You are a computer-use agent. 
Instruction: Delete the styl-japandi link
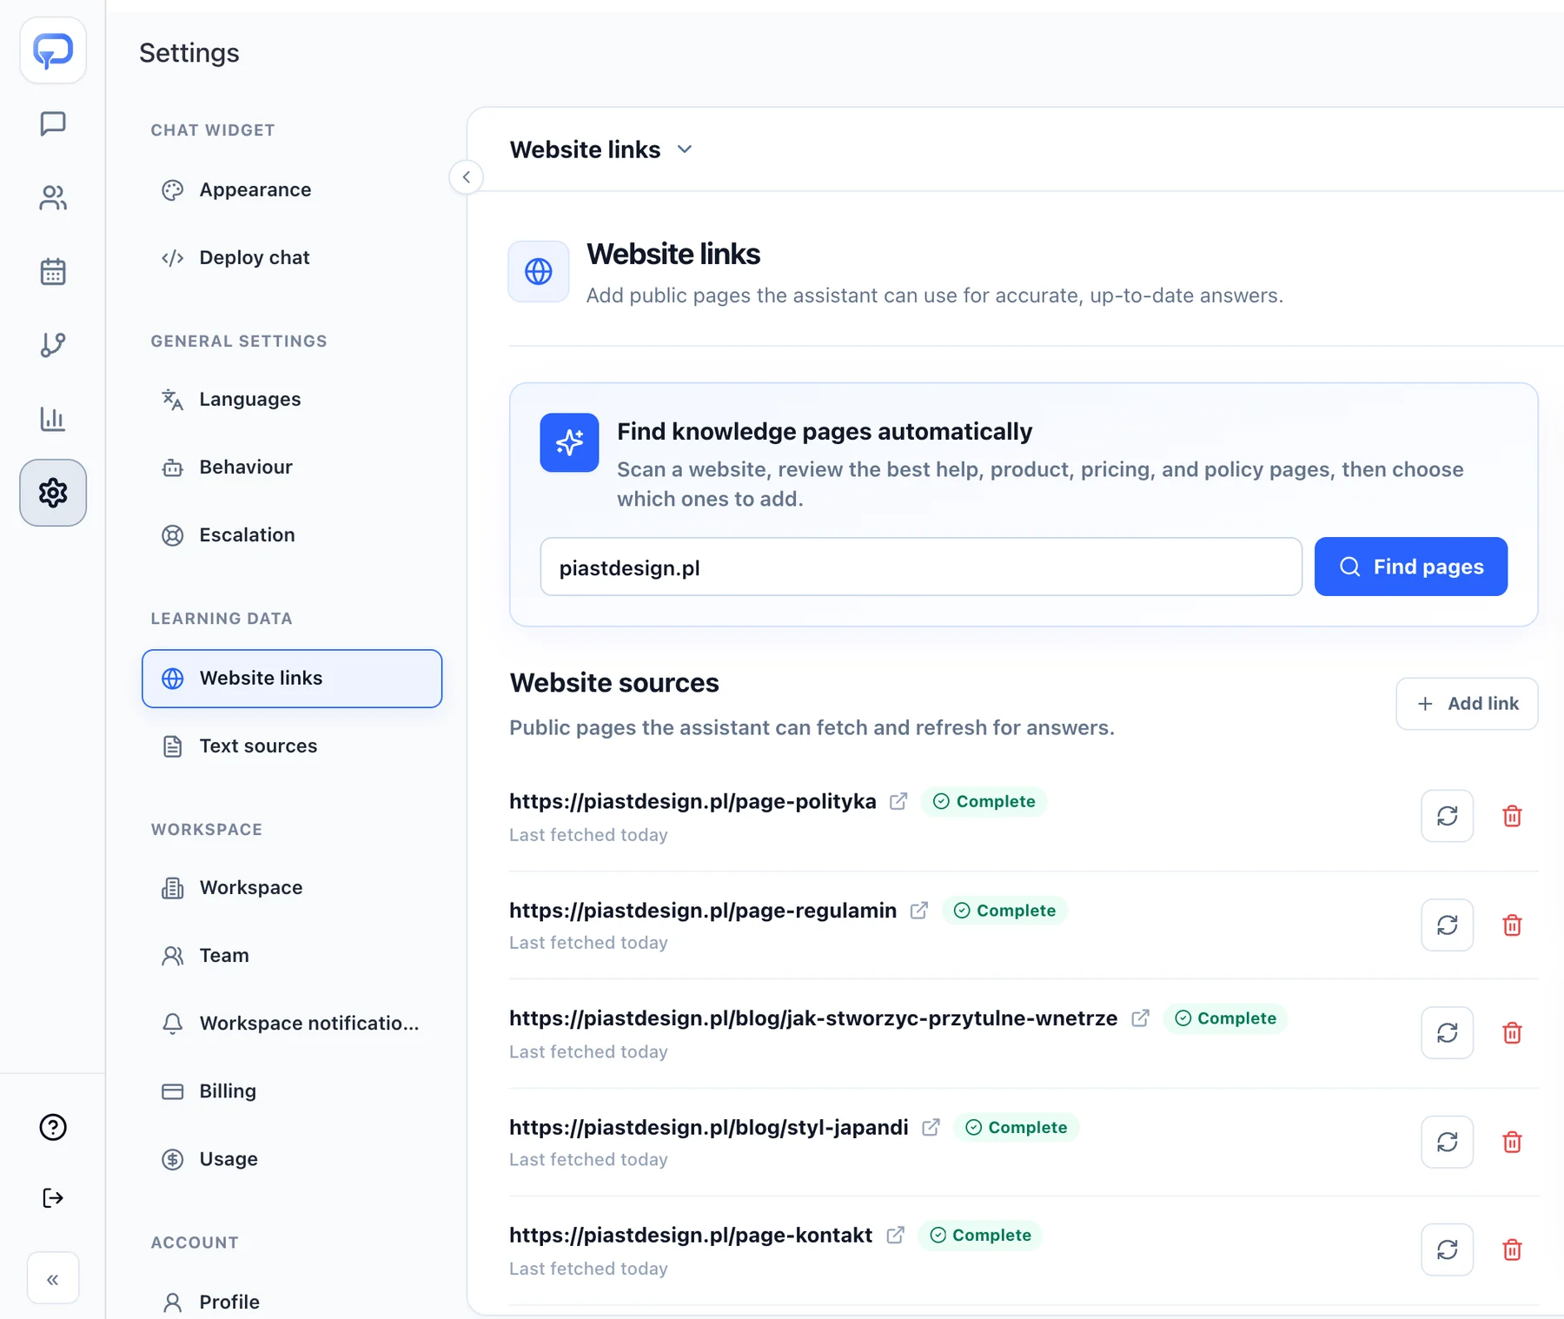point(1512,1142)
